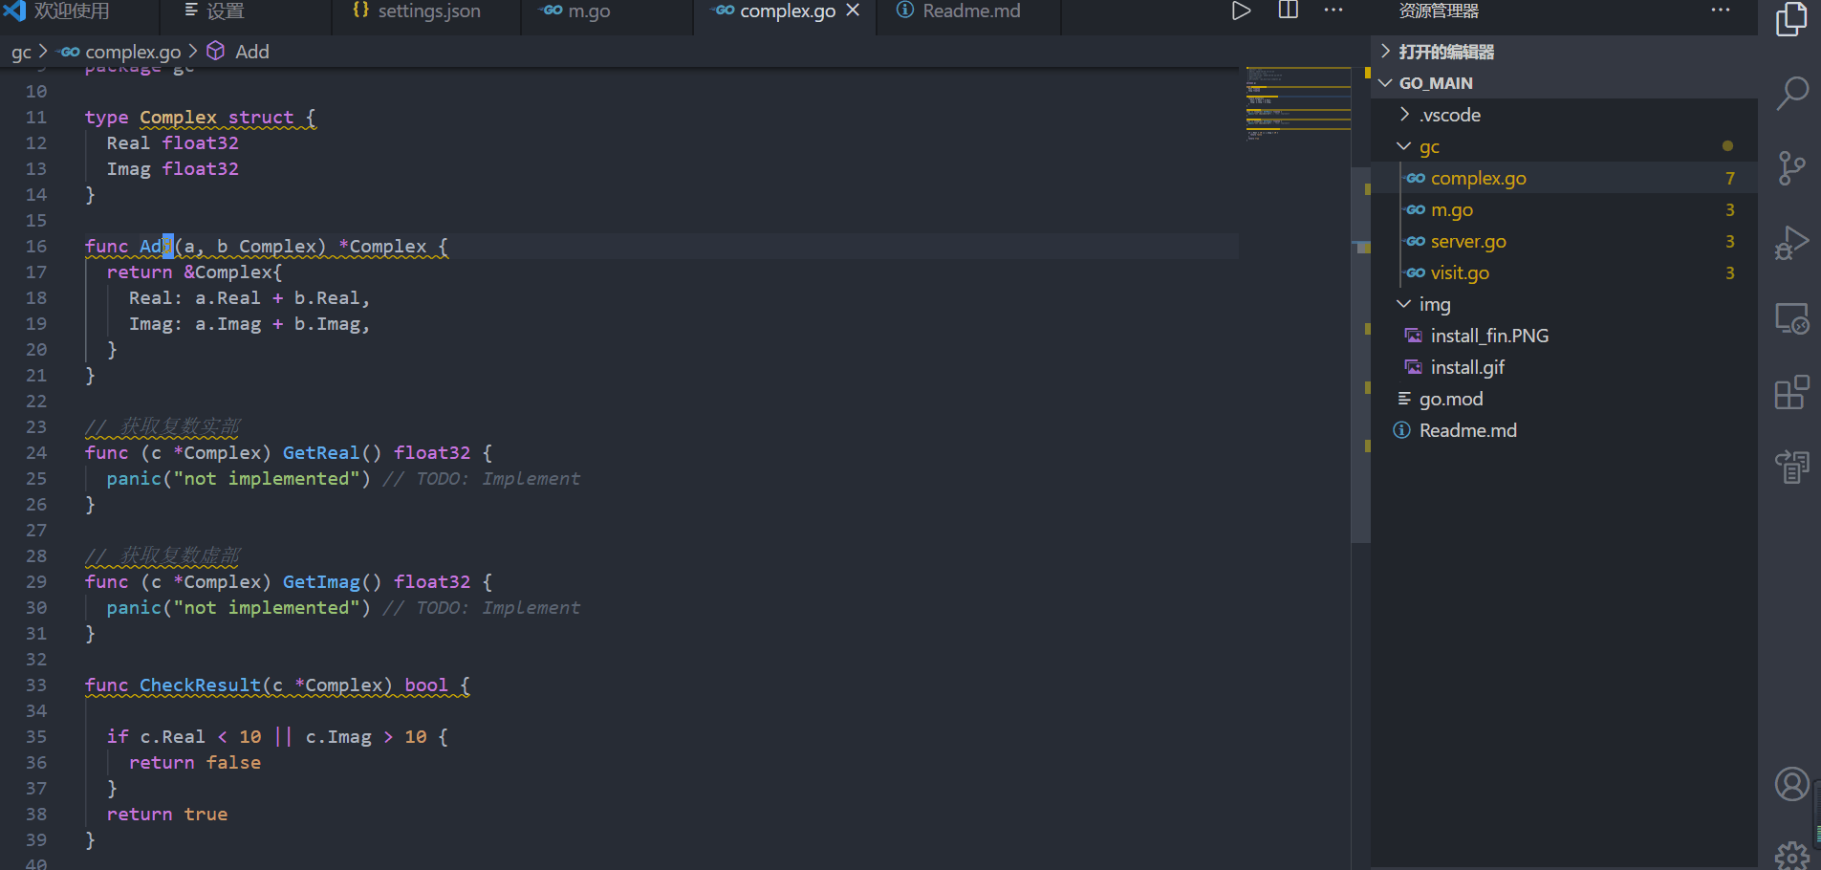
Task: Open Source Control in the activity bar
Action: [1792, 167]
